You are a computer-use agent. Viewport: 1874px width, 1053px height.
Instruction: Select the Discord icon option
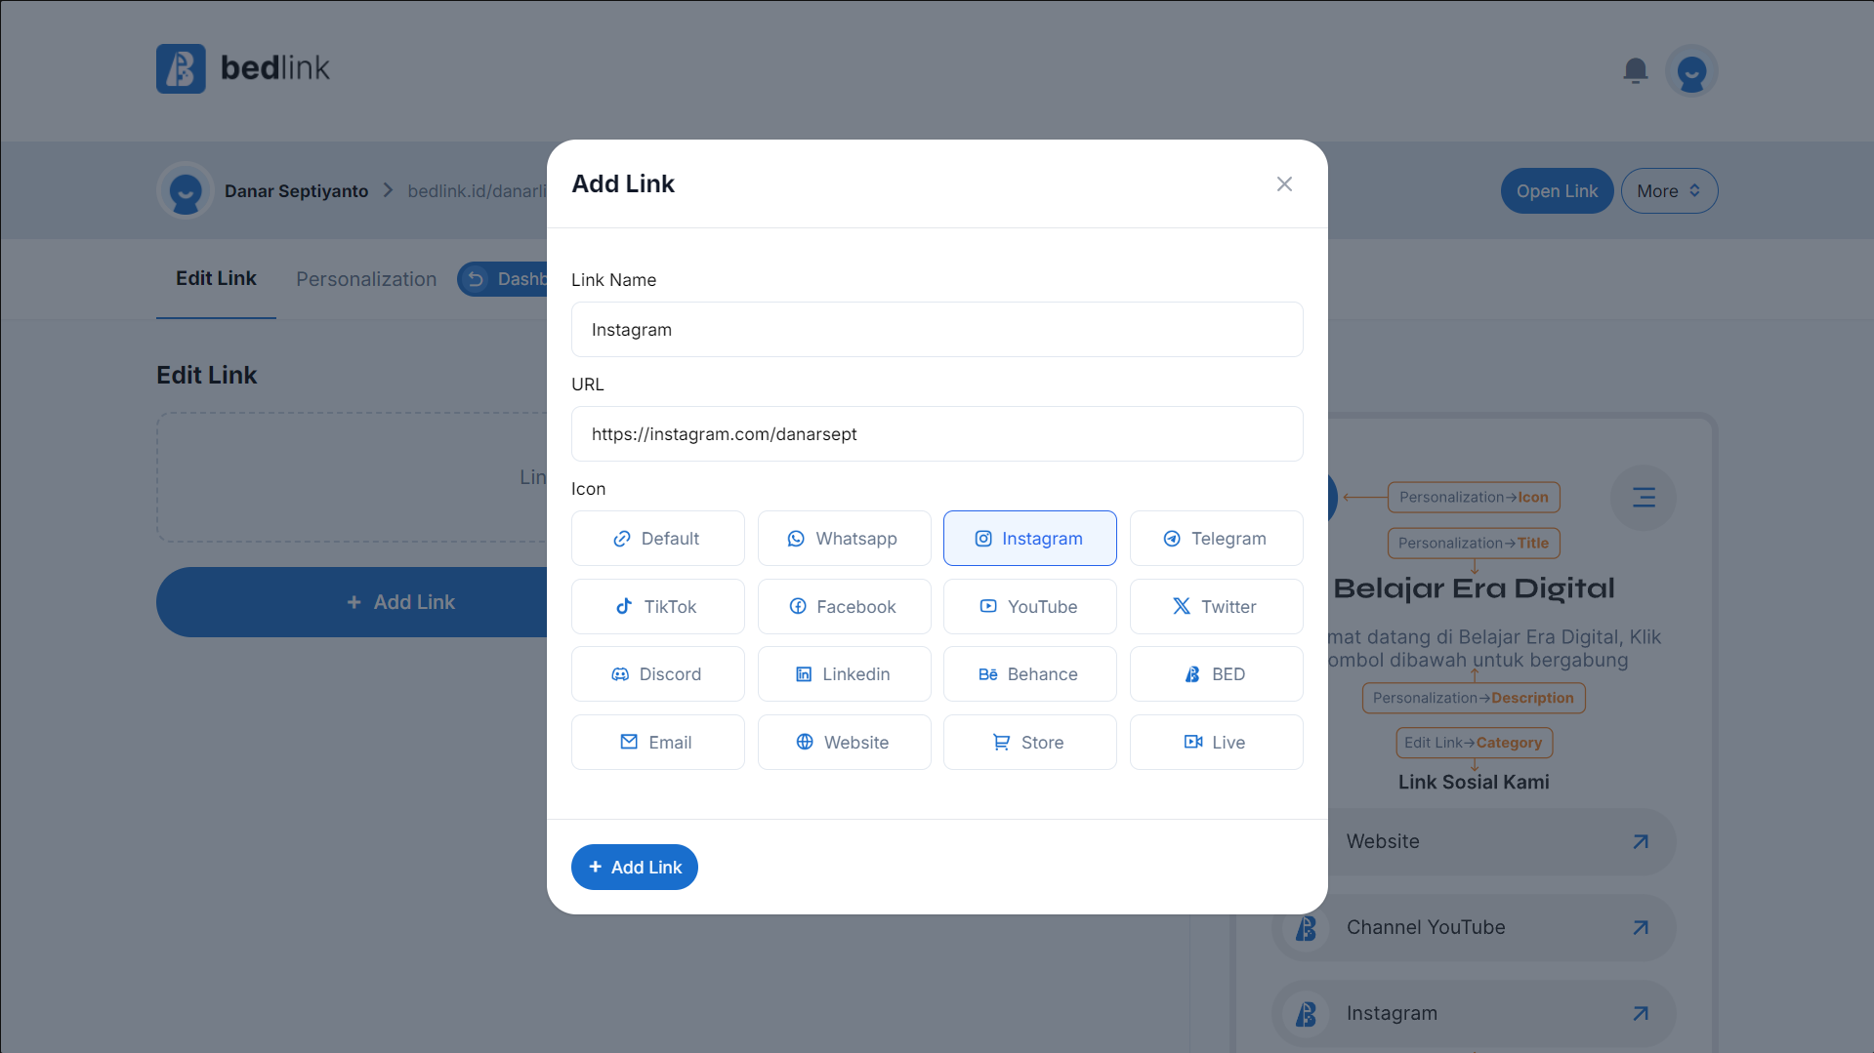coord(657,673)
